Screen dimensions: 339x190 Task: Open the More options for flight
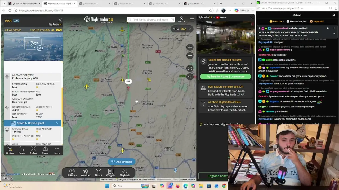pyautogui.click(x=57, y=150)
